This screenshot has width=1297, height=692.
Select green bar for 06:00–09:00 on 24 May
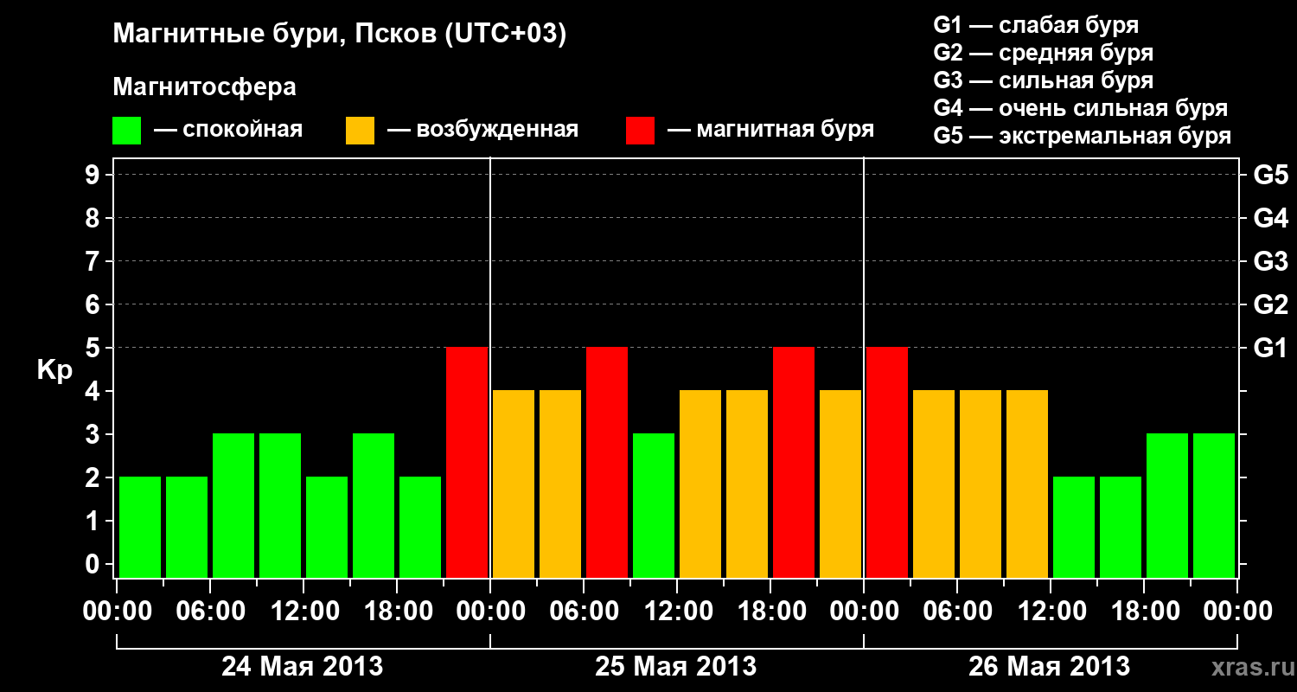(233, 505)
